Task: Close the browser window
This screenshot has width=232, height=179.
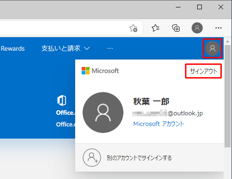Action: point(221,7)
